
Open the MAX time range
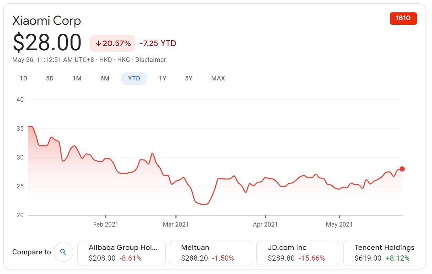point(218,78)
